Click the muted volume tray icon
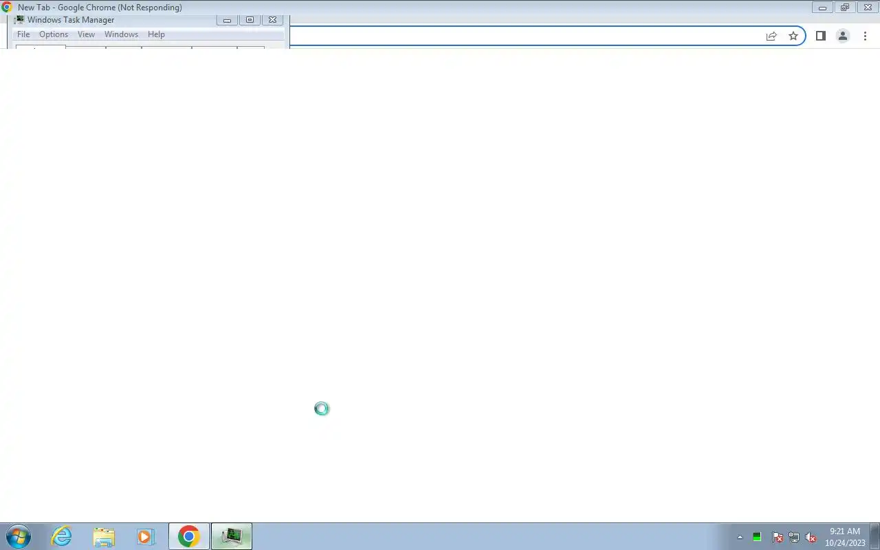The width and height of the screenshot is (880, 550). coord(811,537)
